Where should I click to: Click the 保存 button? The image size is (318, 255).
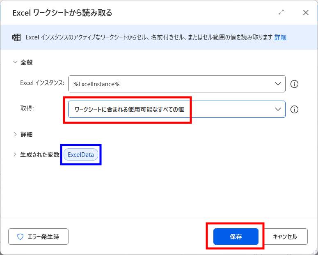236,237
